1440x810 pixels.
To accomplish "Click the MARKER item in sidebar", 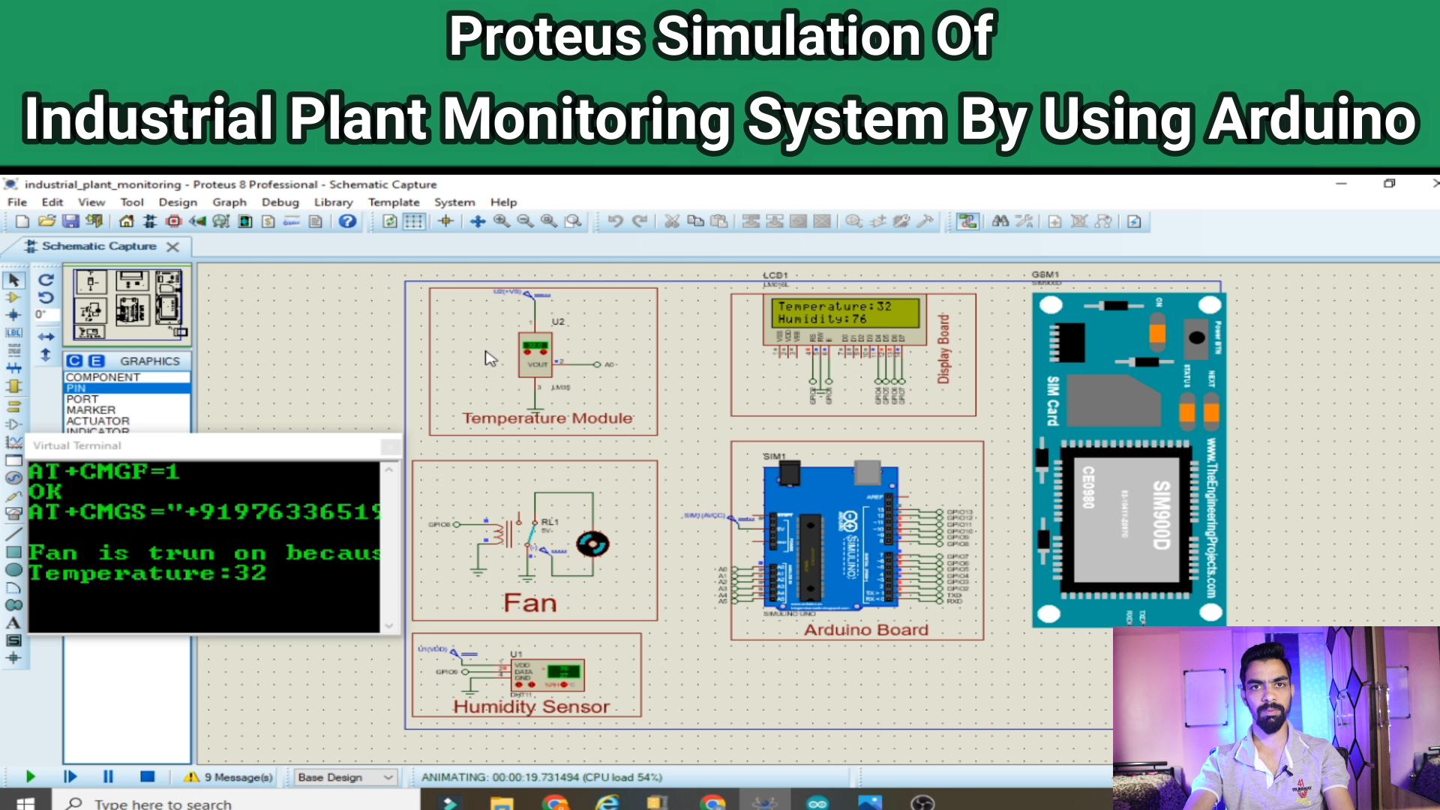I will pyautogui.click(x=90, y=409).
